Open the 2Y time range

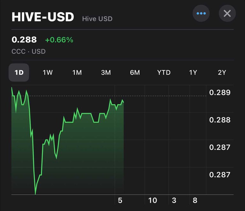(222, 72)
